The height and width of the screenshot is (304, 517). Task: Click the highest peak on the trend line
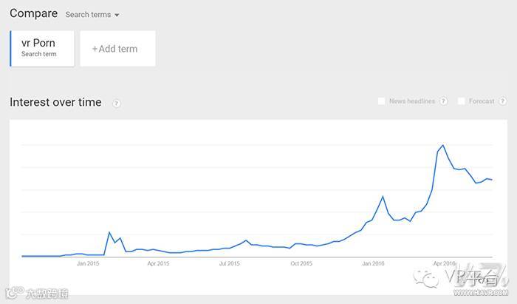click(x=442, y=145)
